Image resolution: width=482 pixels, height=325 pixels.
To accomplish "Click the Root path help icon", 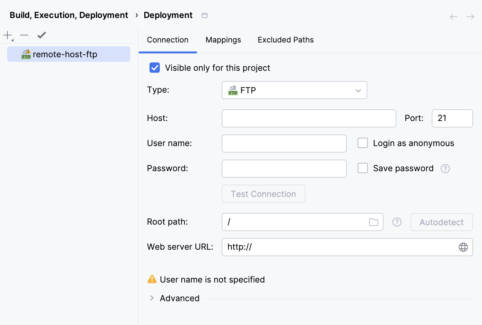I will (x=397, y=222).
